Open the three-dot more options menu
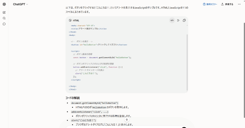245x128 pixels. (x=239, y=4)
